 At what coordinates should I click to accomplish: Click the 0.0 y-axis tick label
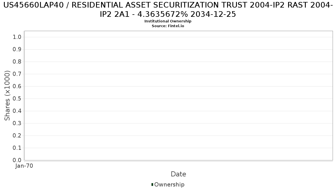click(17, 160)
